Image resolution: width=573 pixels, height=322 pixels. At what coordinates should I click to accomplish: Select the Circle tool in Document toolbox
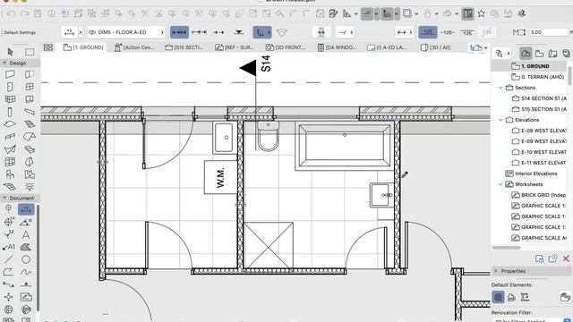pos(26,259)
